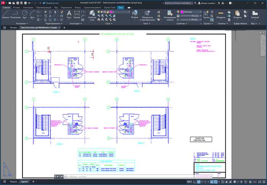
Task: Open Свойства слоя (Layer Properties)
Action: point(92,15)
